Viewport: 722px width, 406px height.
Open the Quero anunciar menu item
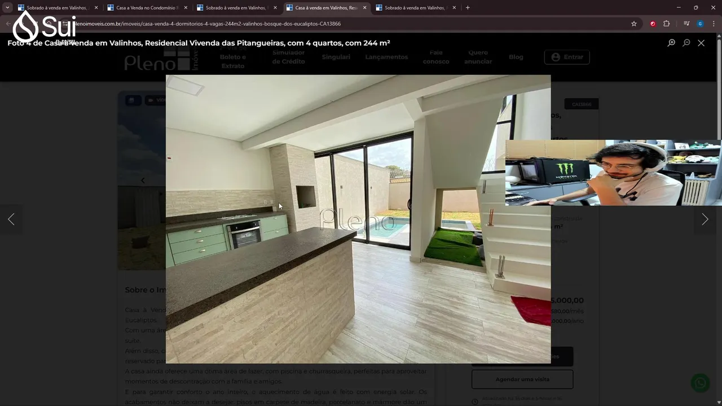[478, 57]
